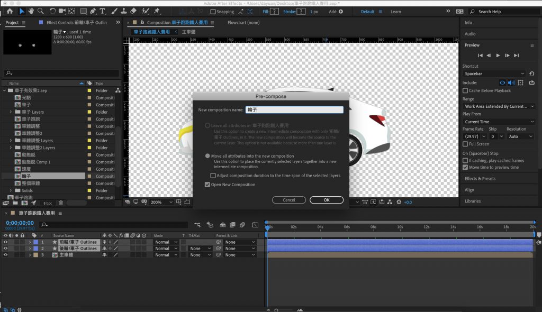Hide the 主車體 layer with eye icon
Screen dimensions: 542x312
6,255
